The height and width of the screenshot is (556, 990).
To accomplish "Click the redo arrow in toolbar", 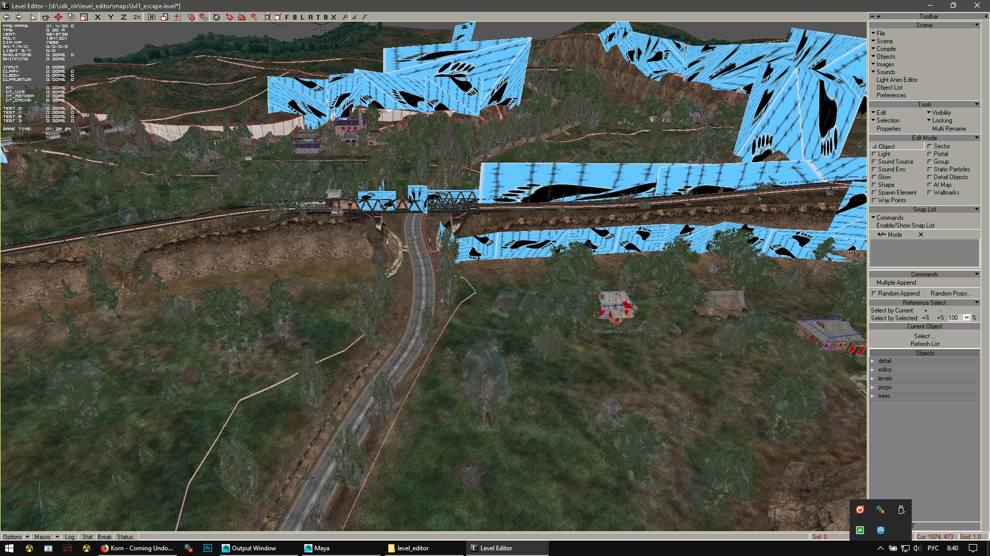I will click(x=19, y=17).
